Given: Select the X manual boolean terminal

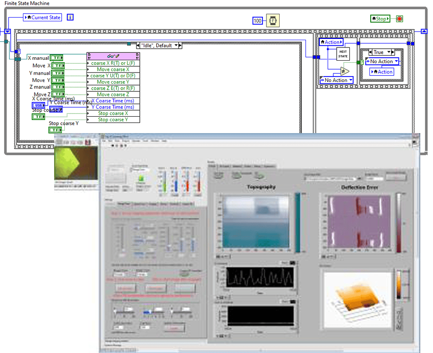Looking at the screenshot, I should pyautogui.click(x=56, y=58).
